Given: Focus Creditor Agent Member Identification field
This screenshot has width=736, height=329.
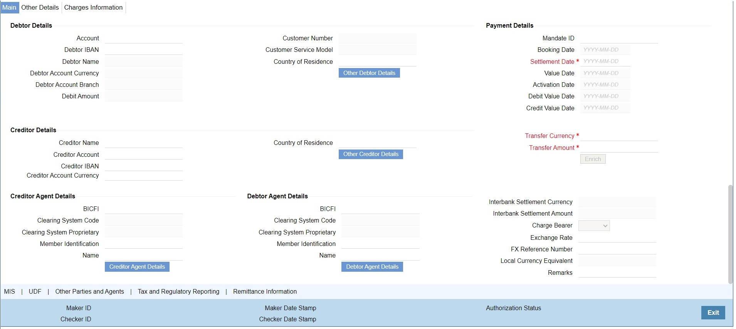Looking at the screenshot, I should tap(144, 244).
